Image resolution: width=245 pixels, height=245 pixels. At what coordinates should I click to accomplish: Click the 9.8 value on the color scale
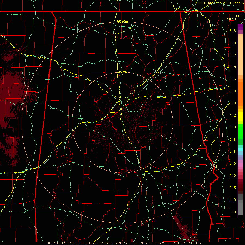[233, 31]
